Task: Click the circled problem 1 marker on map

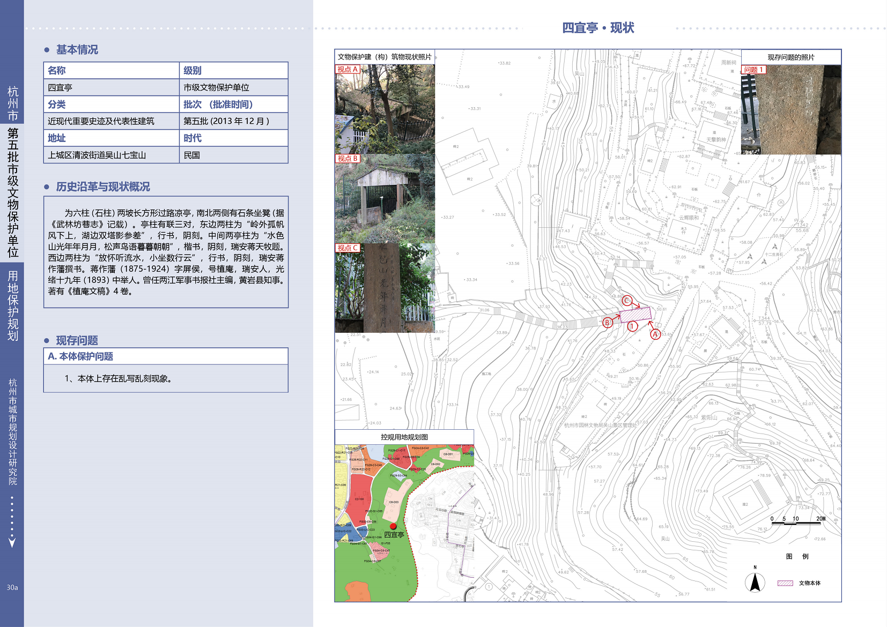Action: coord(632,326)
